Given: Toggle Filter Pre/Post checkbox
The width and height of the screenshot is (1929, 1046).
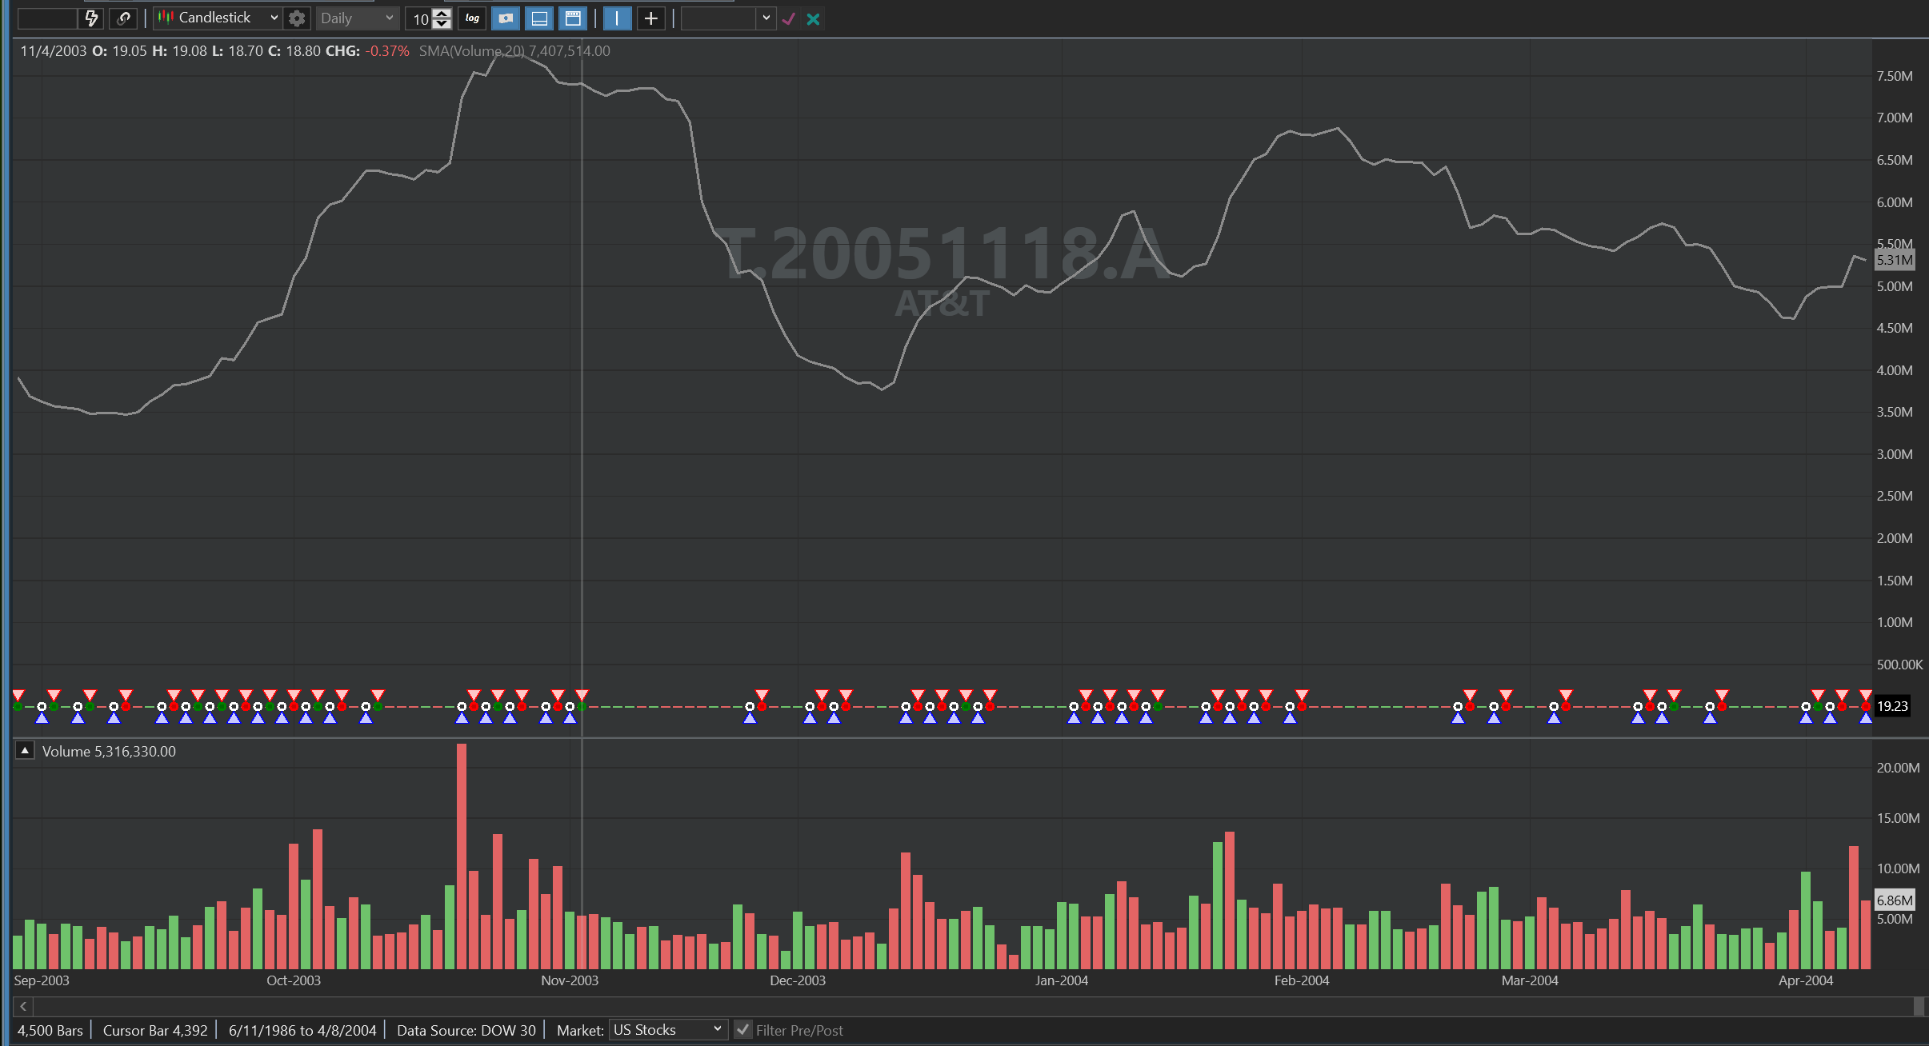Looking at the screenshot, I should click(742, 1030).
